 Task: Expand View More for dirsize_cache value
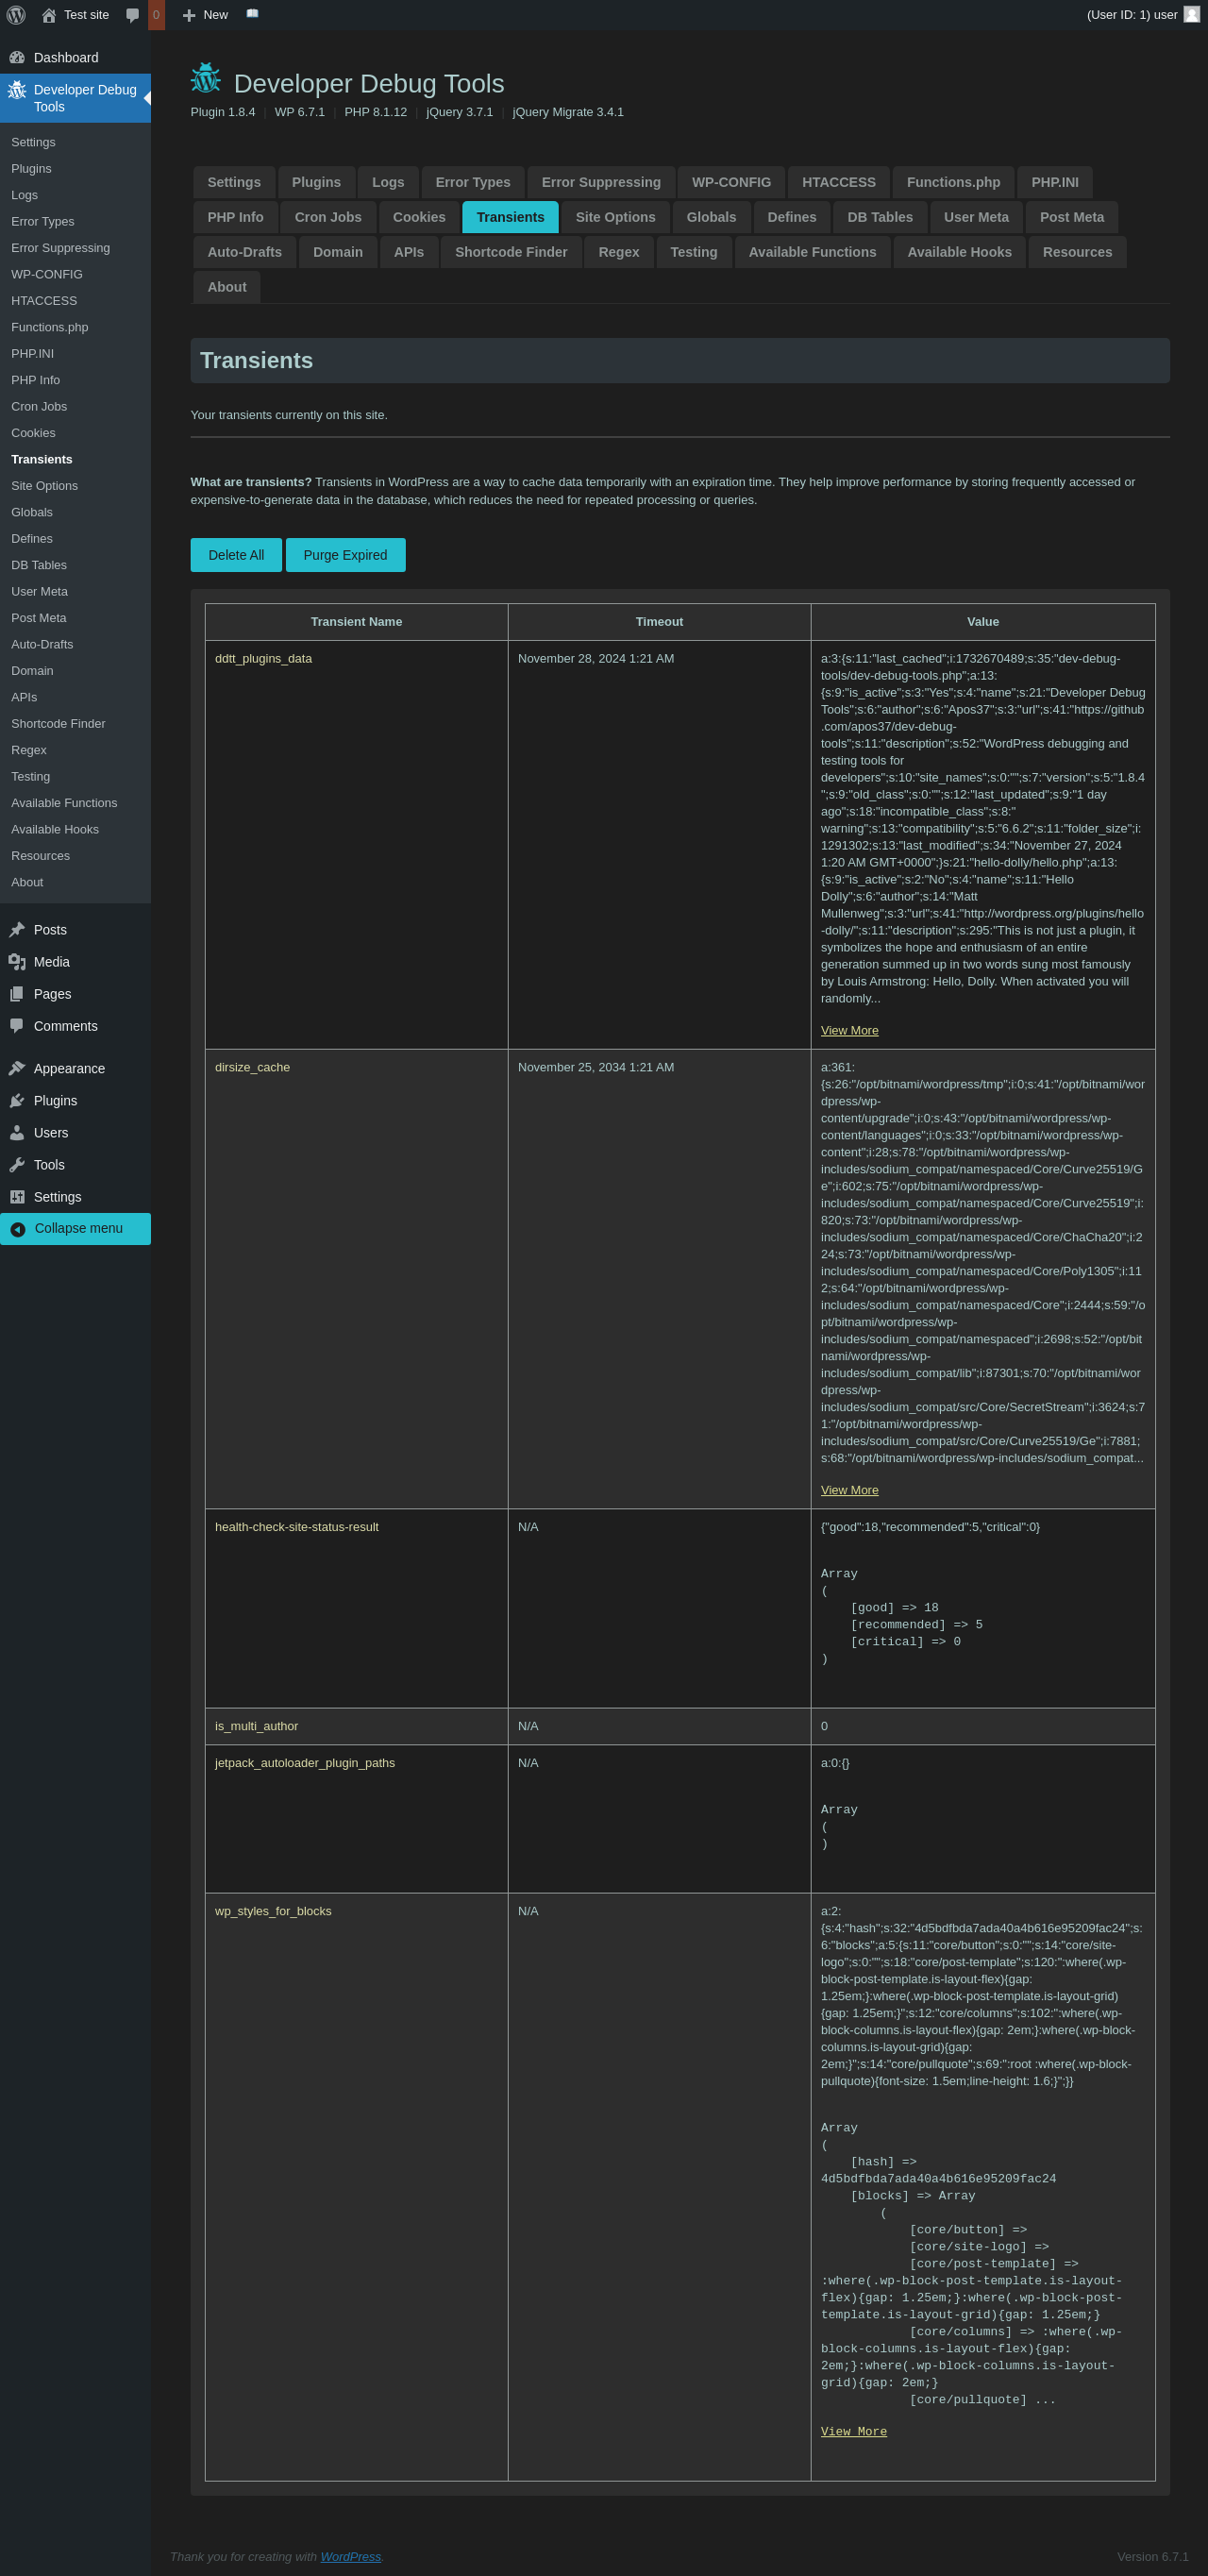(849, 1490)
